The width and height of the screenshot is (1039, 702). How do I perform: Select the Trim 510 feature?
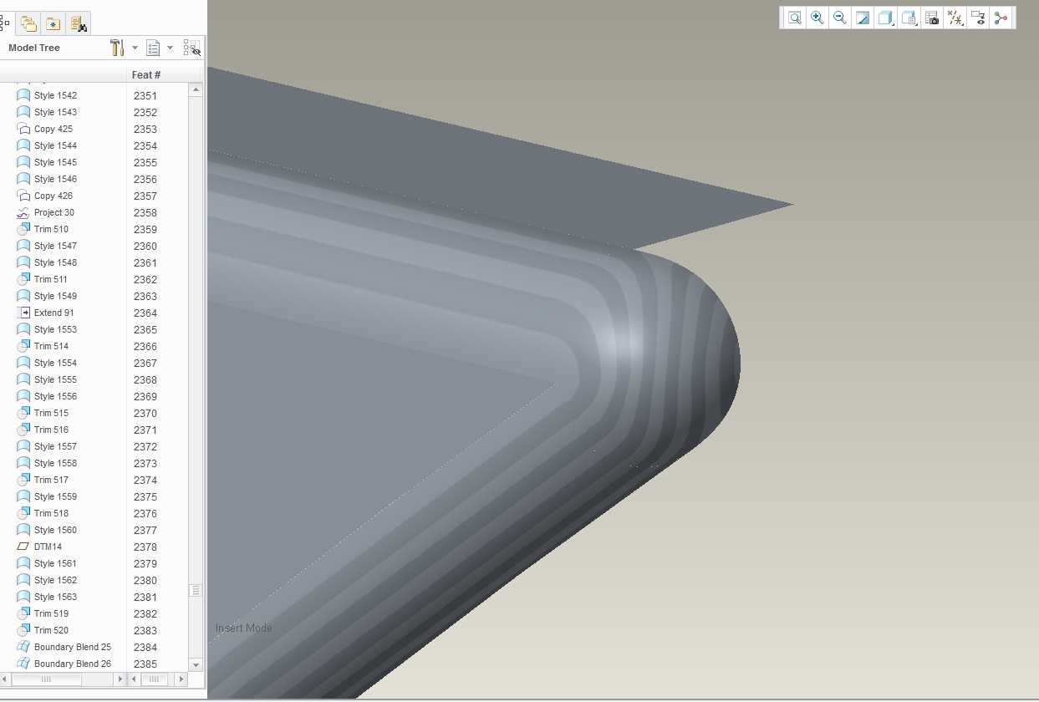(51, 229)
